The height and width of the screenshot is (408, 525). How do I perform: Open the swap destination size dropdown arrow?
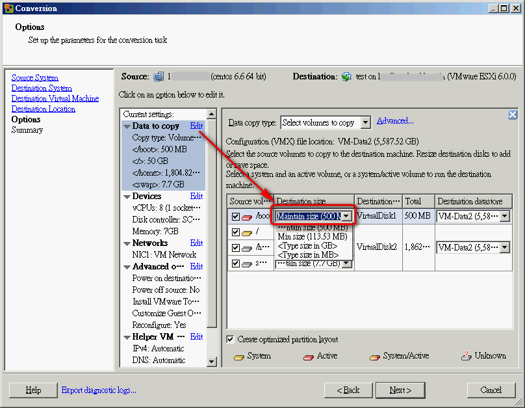coord(348,264)
